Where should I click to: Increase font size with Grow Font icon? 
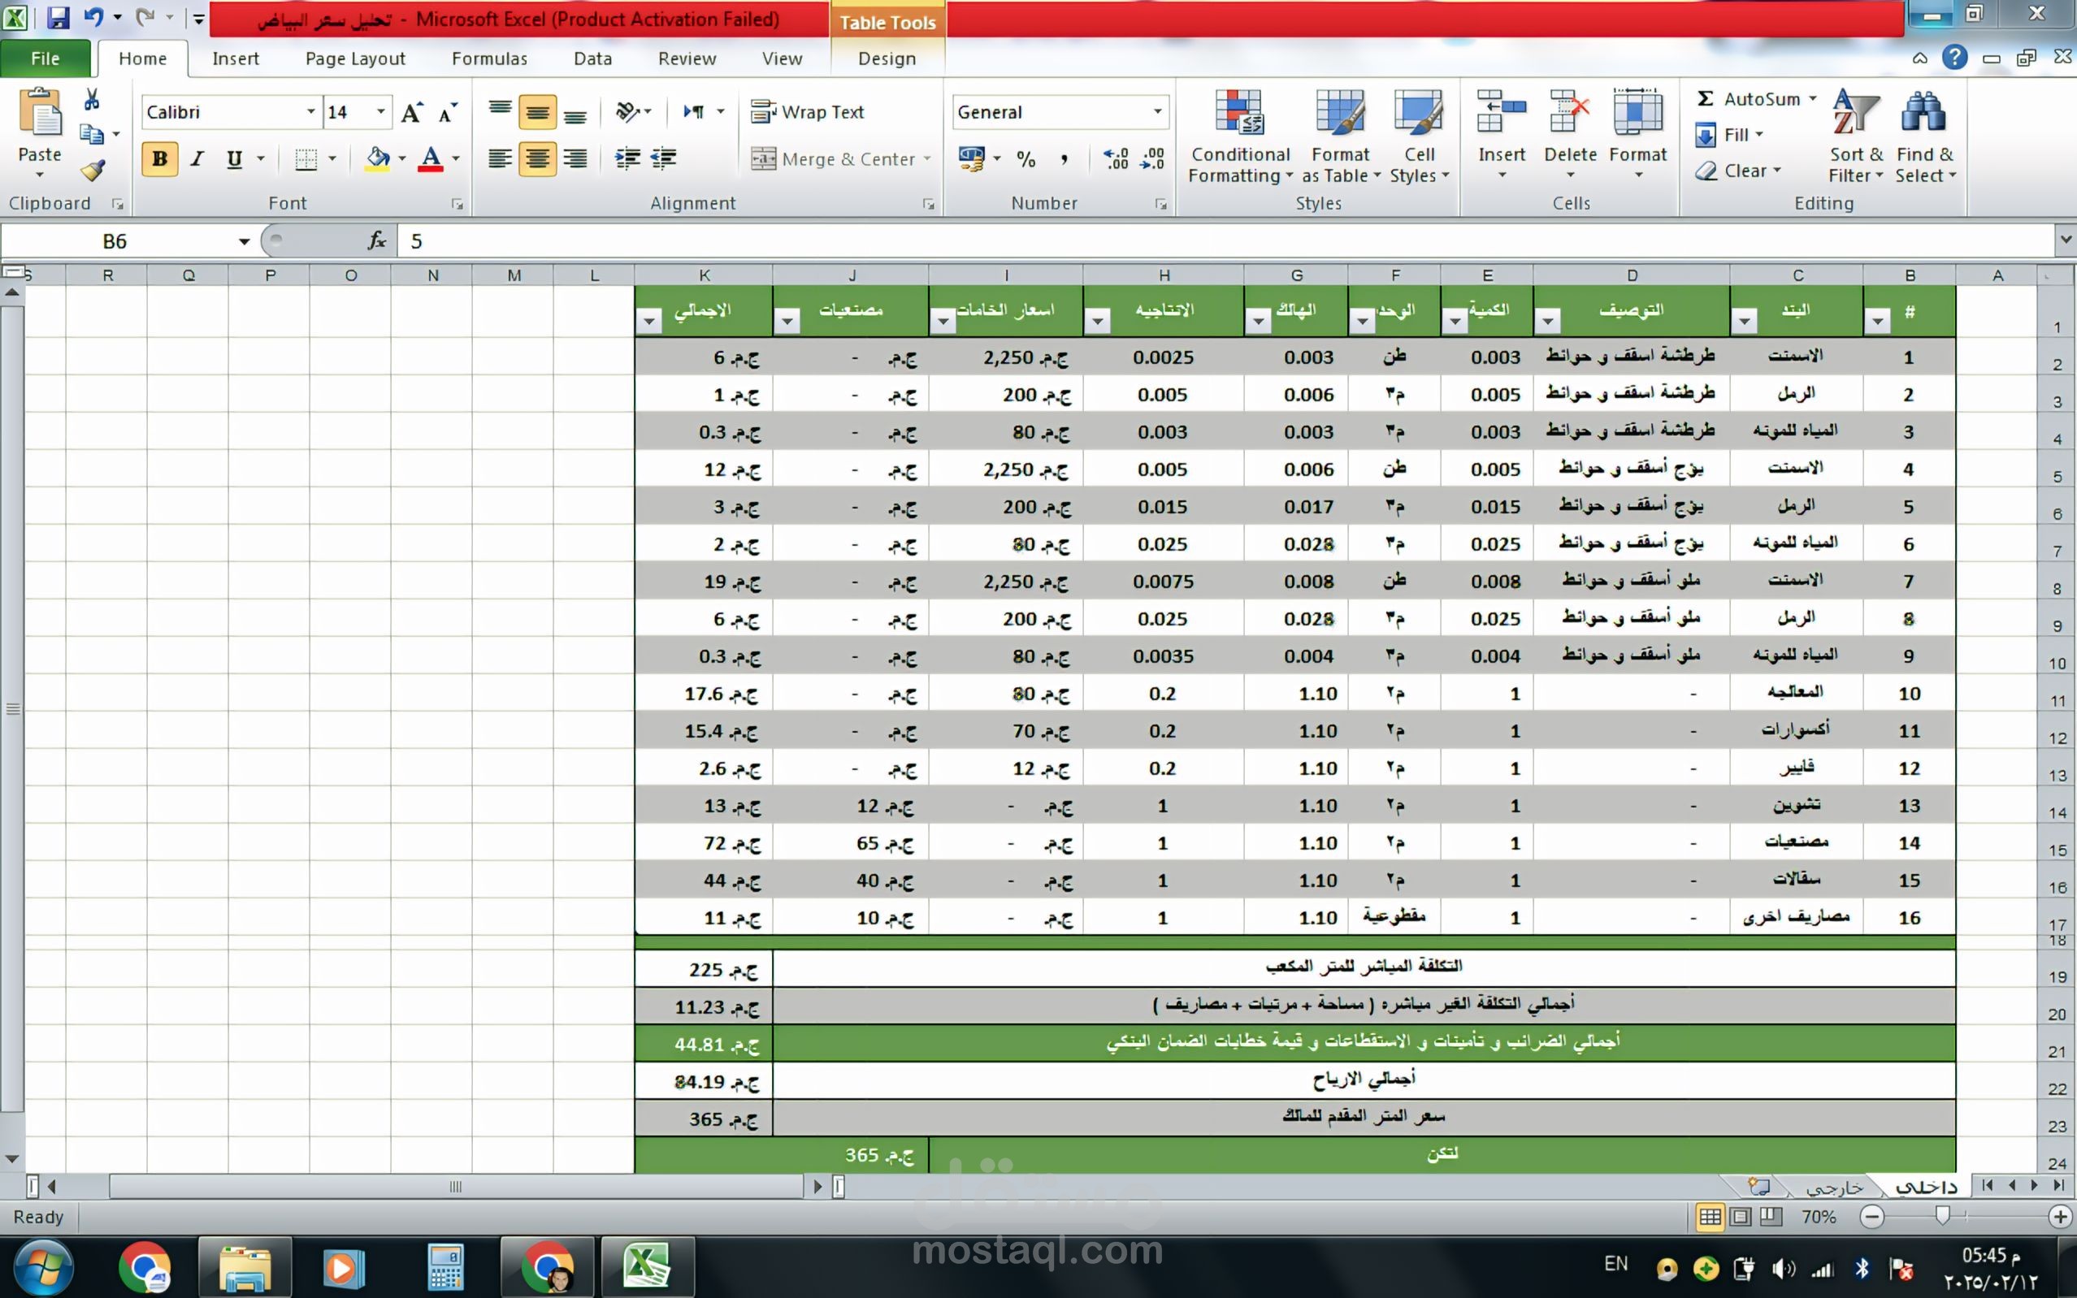412,112
